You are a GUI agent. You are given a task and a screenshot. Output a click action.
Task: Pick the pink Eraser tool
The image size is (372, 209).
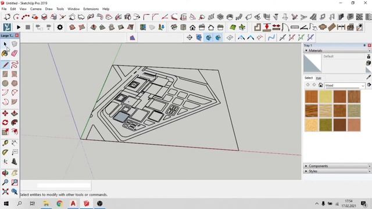pos(14,53)
